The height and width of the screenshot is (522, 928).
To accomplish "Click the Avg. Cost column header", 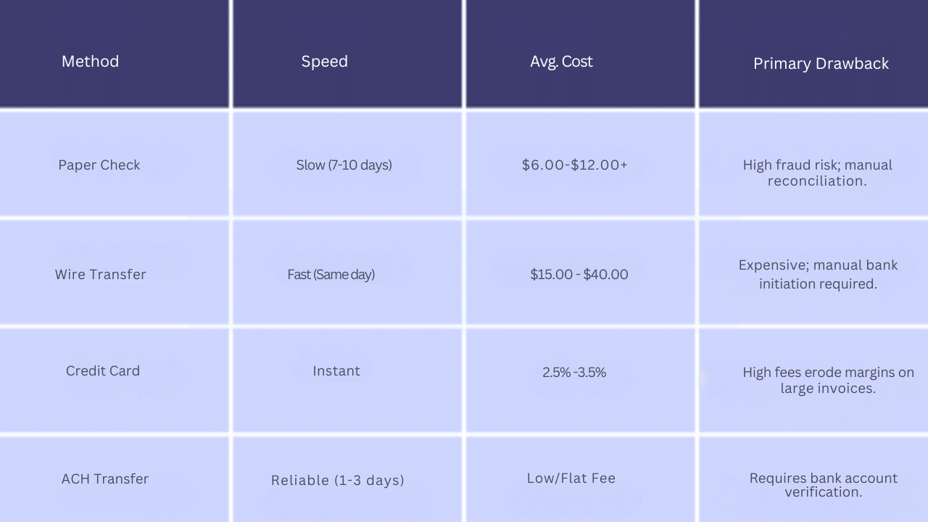I will tap(561, 62).
